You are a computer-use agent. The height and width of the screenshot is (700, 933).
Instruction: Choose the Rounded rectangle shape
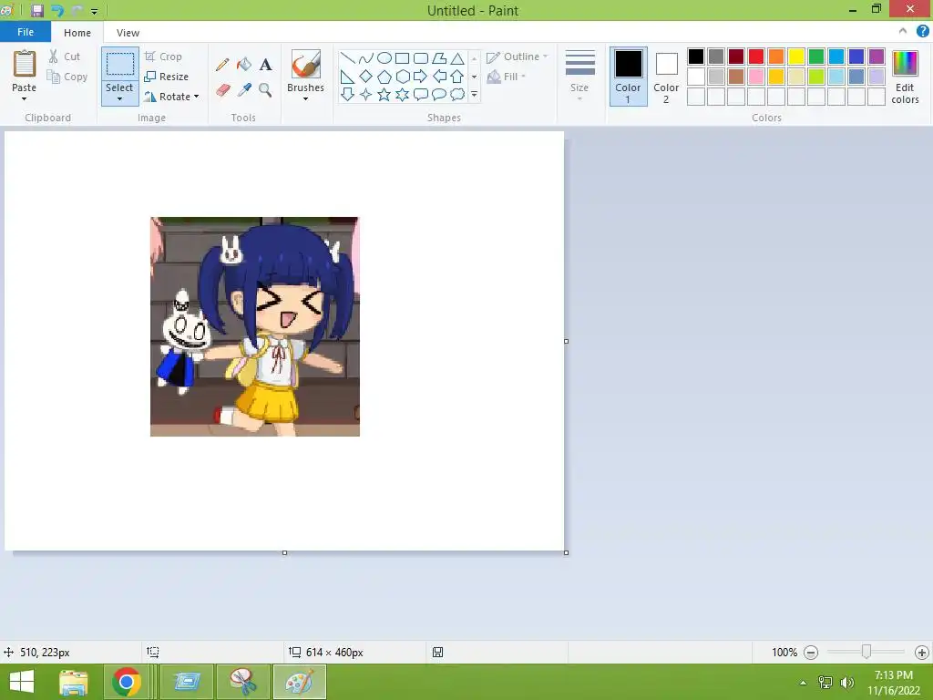(421, 57)
